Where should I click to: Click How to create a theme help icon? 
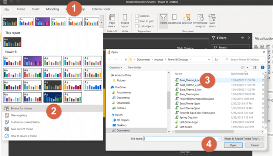point(7,136)
